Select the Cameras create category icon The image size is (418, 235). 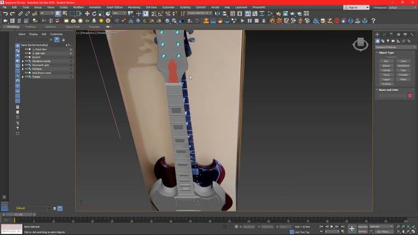[393, 41]
